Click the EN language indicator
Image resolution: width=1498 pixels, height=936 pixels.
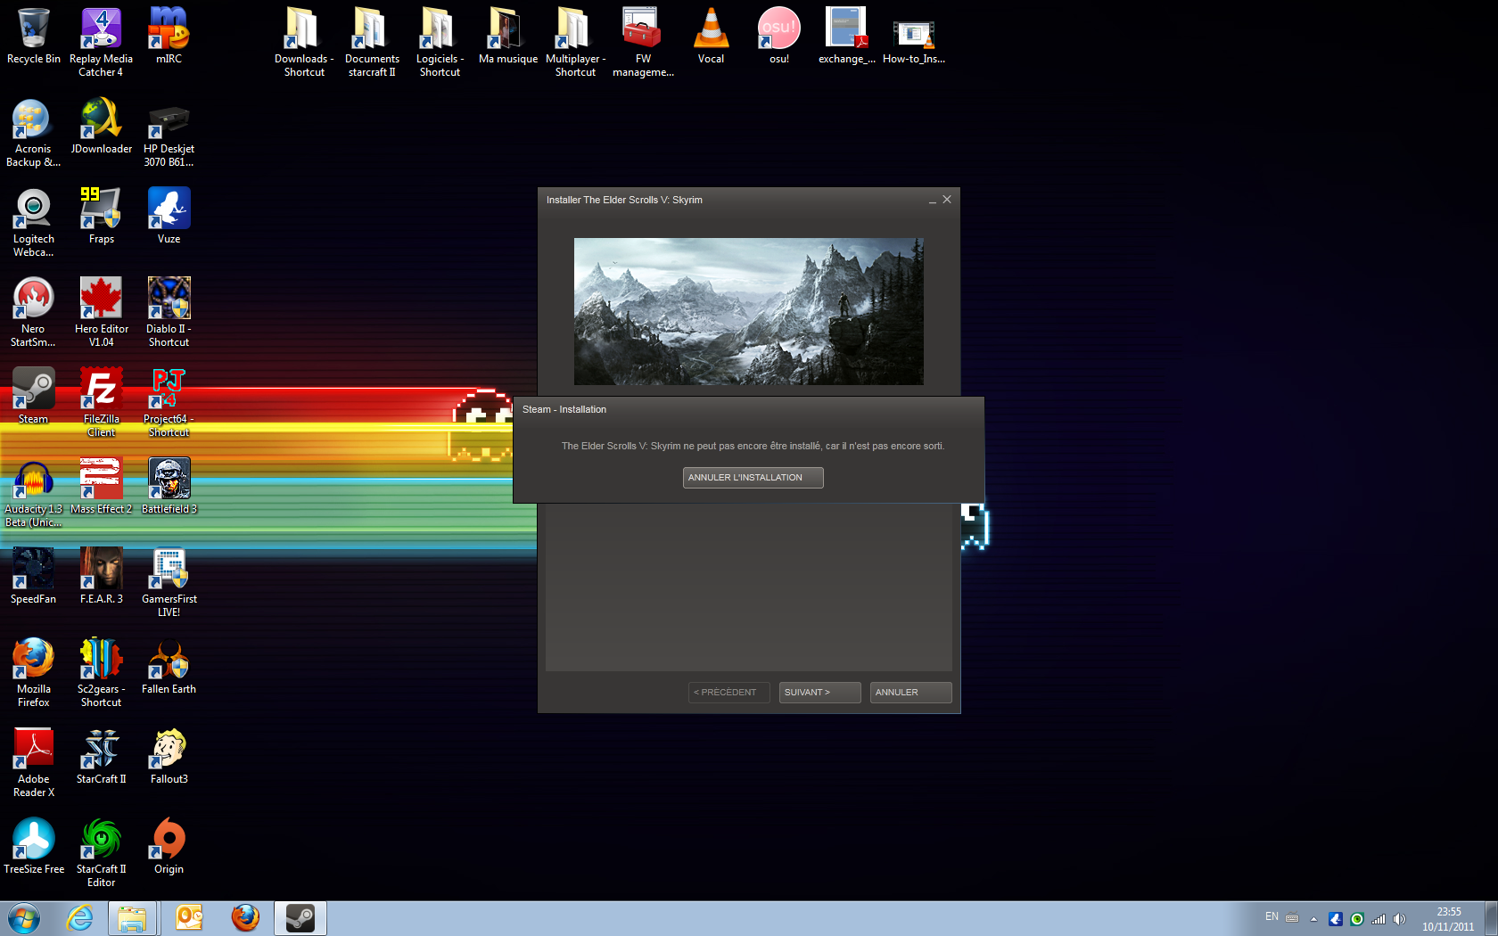(1272, 917)
